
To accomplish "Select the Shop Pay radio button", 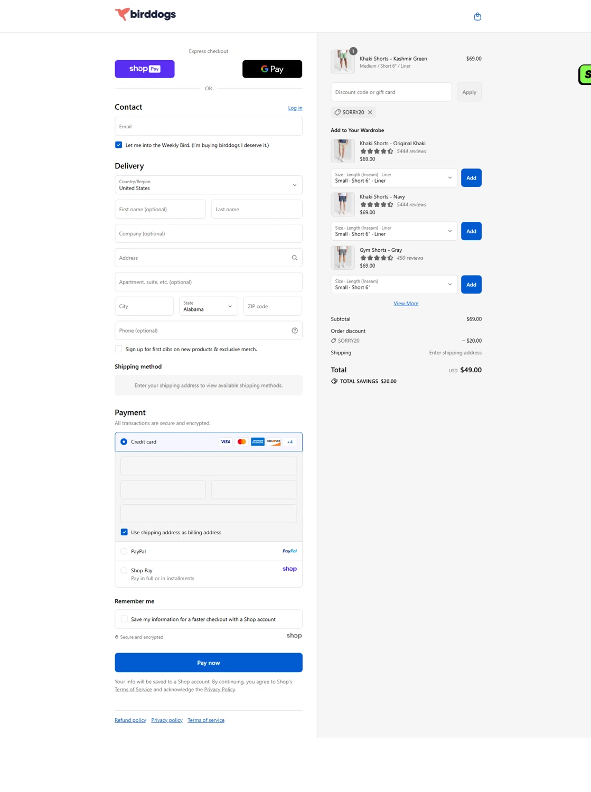I will tap(124, 570).
